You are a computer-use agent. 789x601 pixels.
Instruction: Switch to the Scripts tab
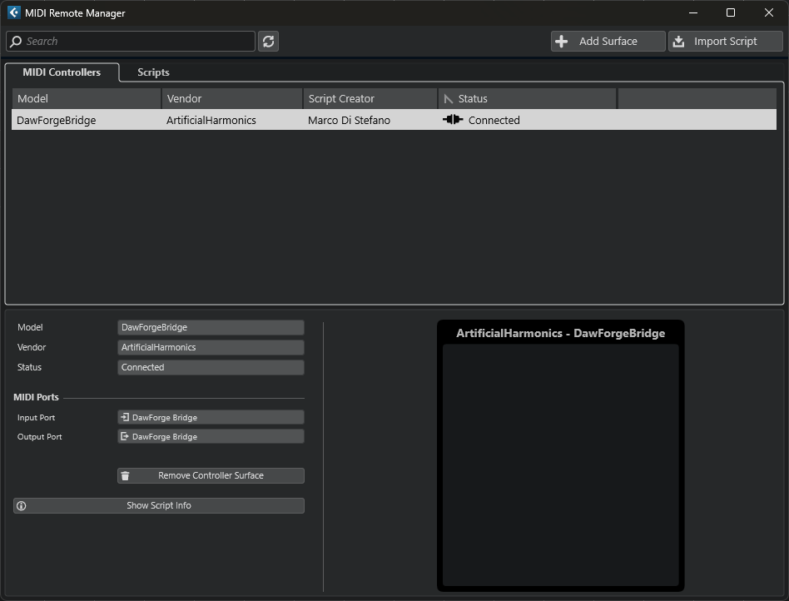(153, 72)
